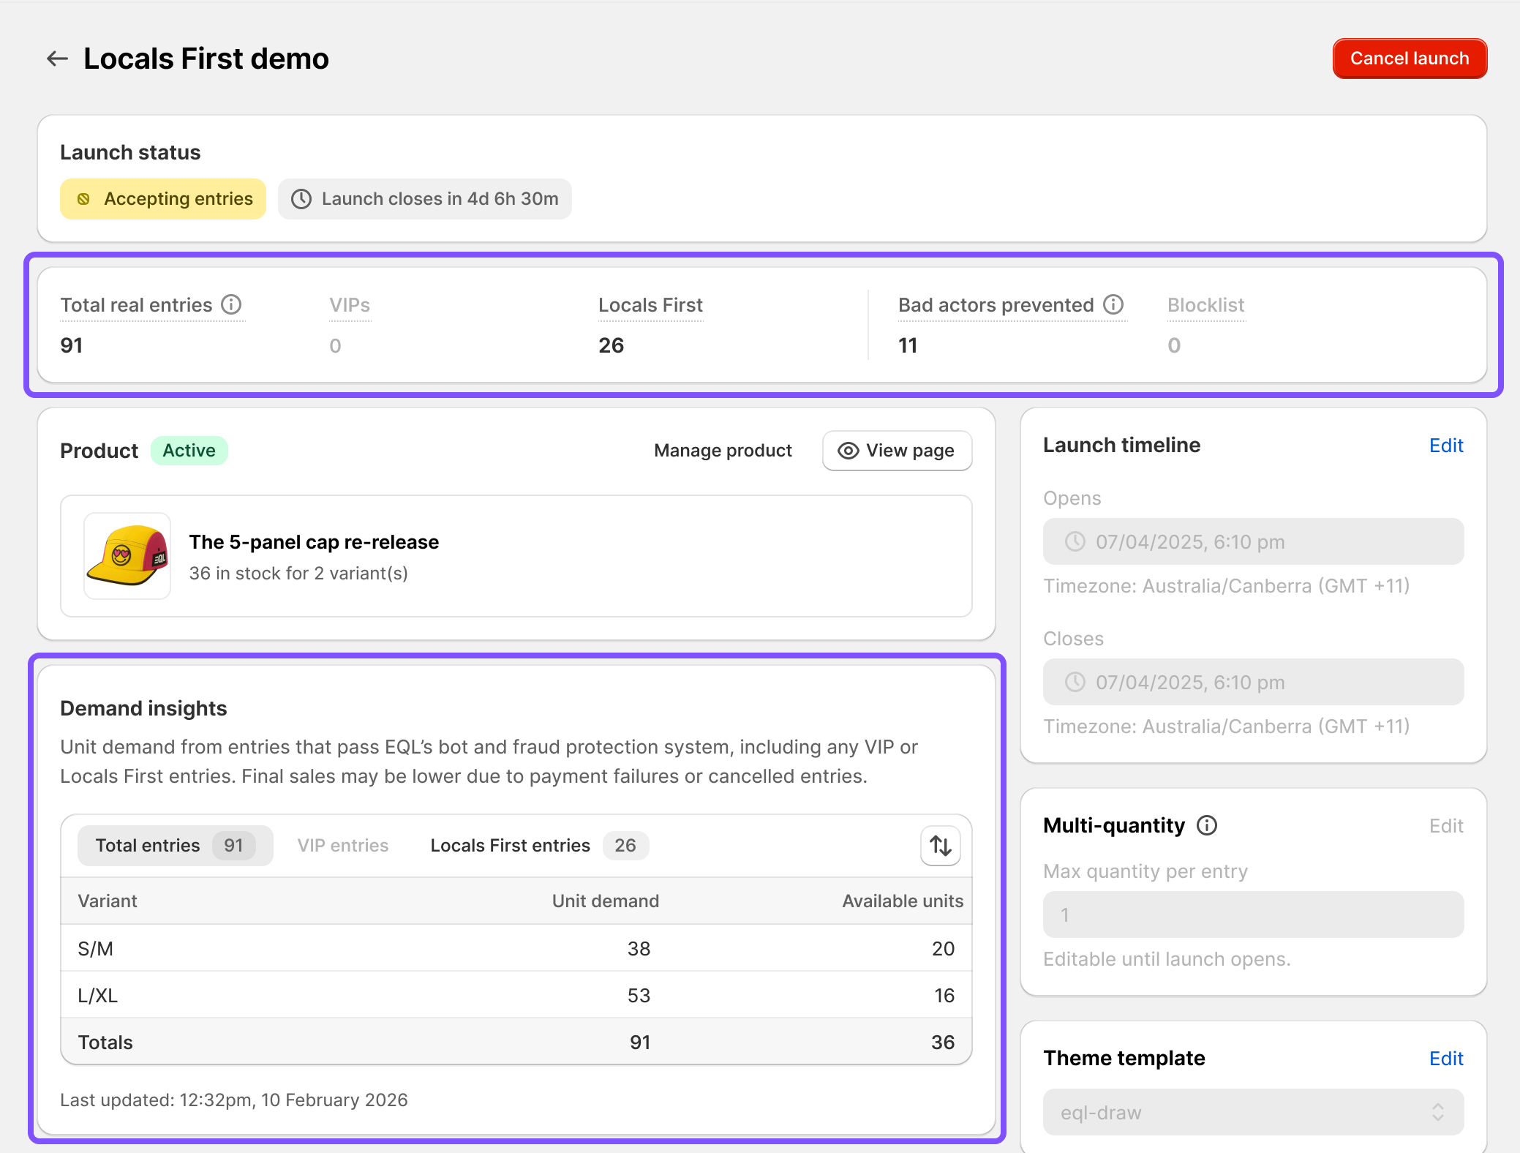Click the View page button
The image size is (1520, 1153).
tap(898, 451)
